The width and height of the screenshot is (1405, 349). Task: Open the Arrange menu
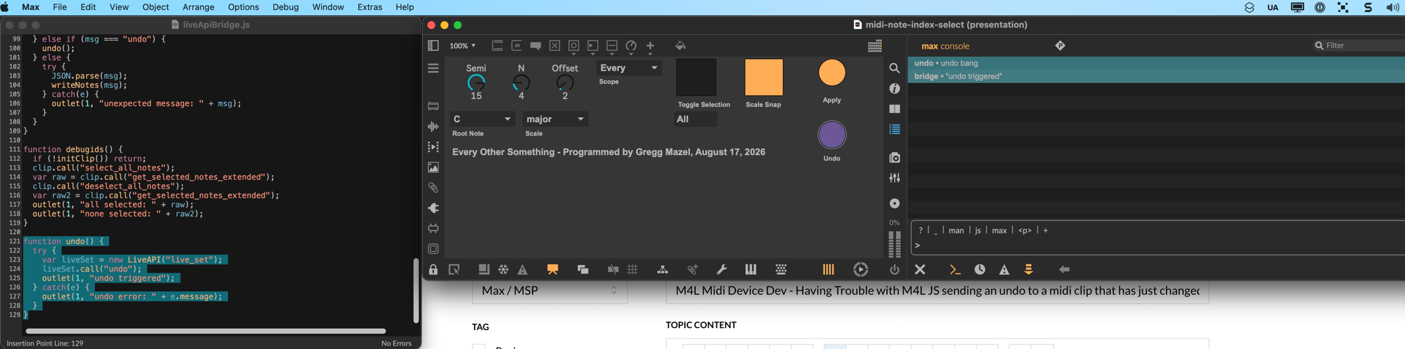click(x=198, y=7)
